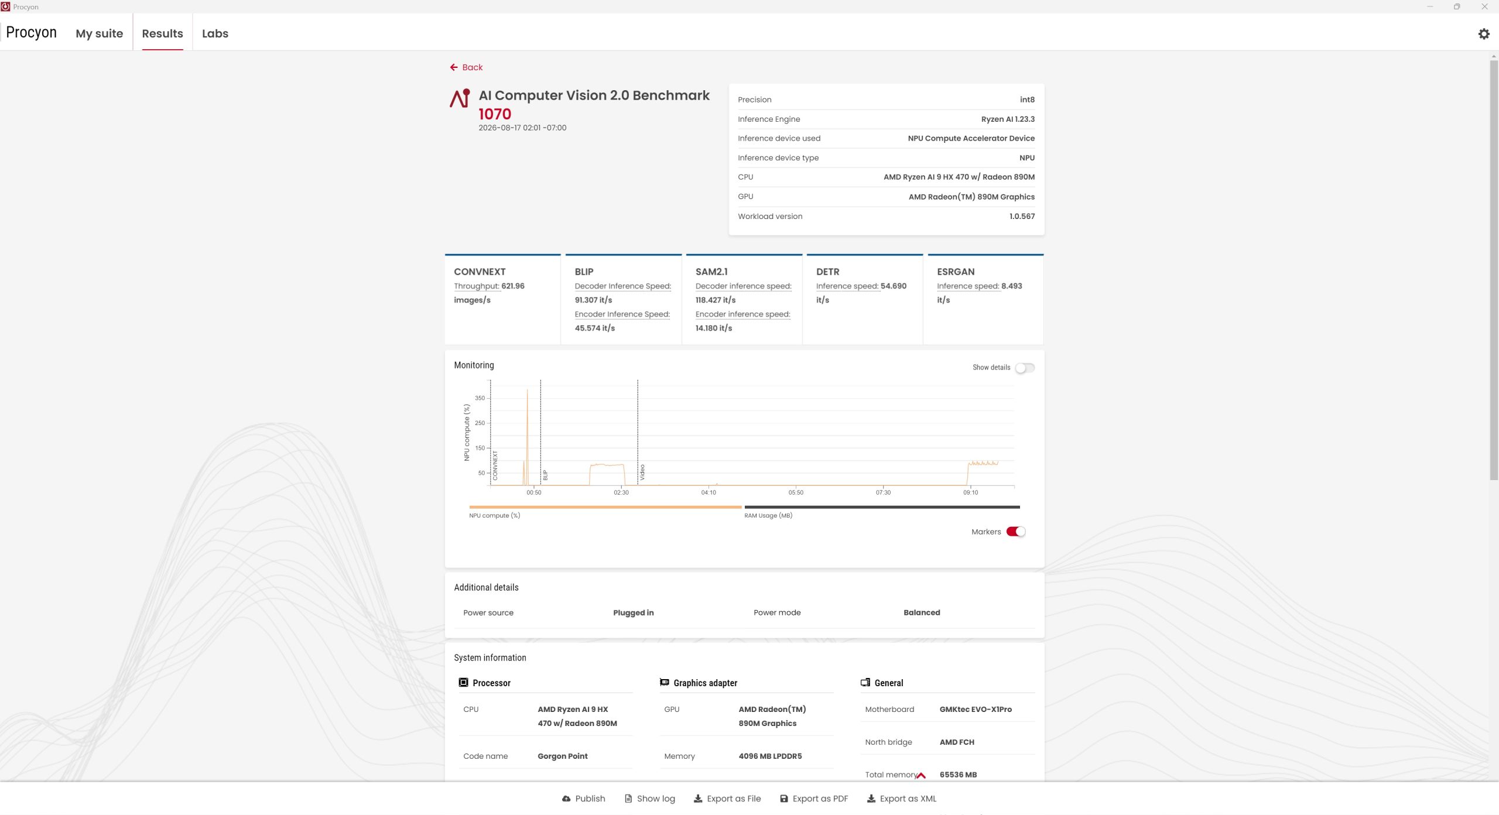Open the settings gear icon
Screen dimensions: 1499x815
click(1483, 34)
